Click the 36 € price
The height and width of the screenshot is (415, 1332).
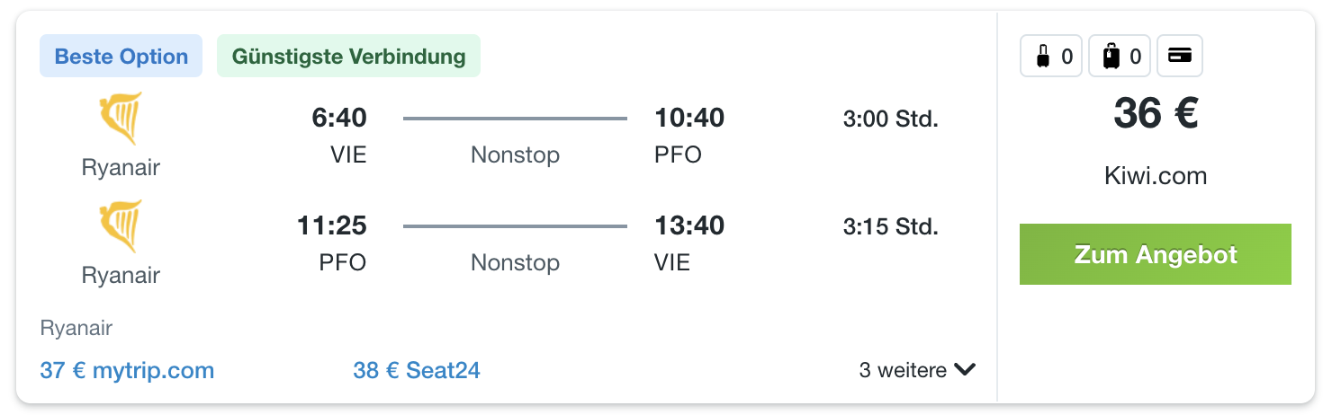point(1156,114)
